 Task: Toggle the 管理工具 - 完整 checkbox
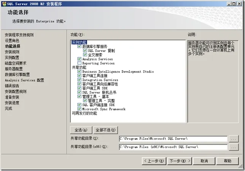point(85,100)
